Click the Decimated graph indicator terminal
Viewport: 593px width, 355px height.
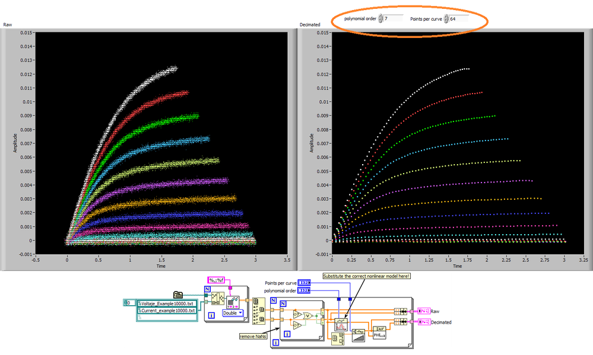point(424,322)
